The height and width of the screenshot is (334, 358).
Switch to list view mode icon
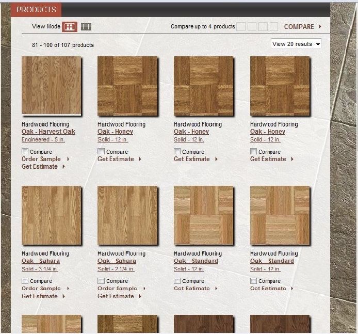point(86,27)
